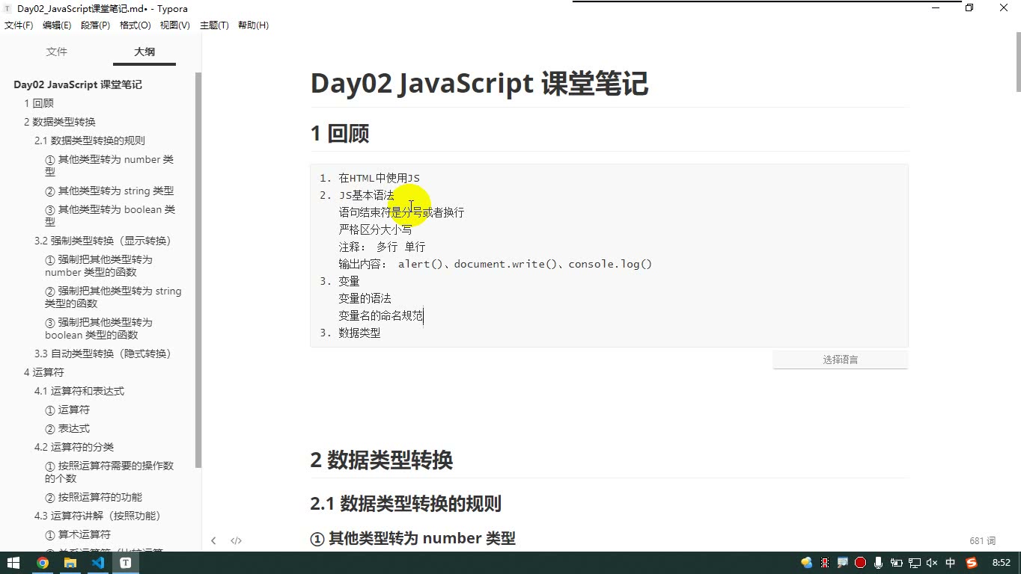Open the 段落(P) menu
The image size is (1021, 574).
tap(95, 25)
